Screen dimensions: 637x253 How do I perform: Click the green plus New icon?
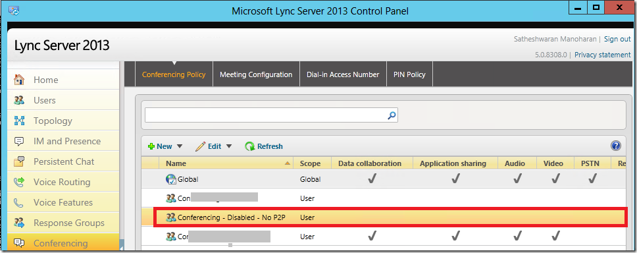[x=151, y=146]
